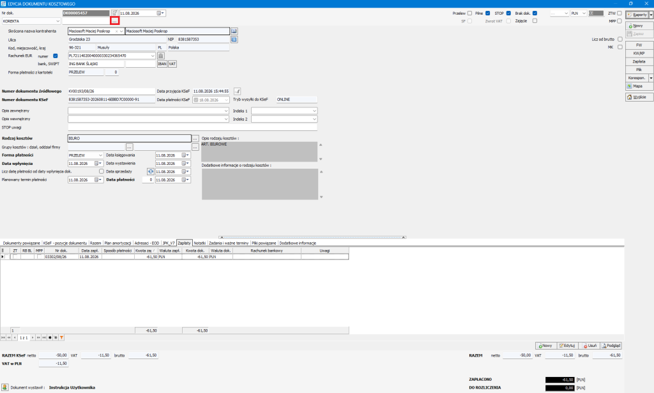Screen dimensions: 654x393
Task: Check Licz datę płatności od daty wpłynięcia
Action: [102, 171]
